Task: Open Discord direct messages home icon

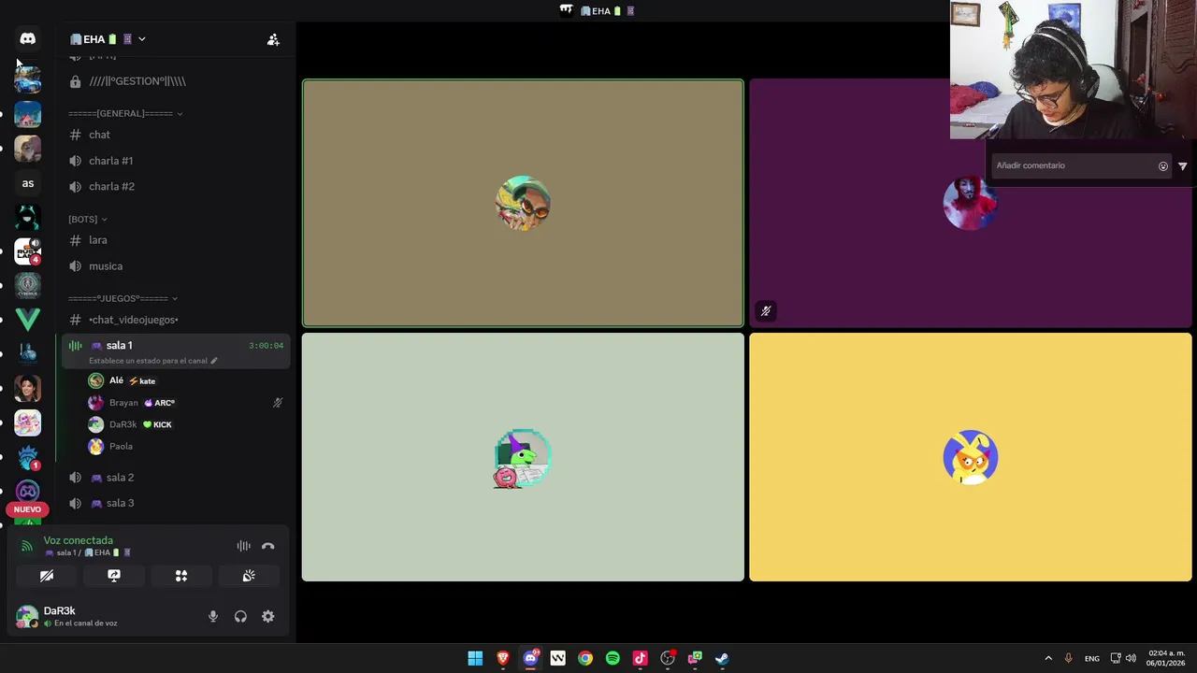Action: (x=27, y=39)
